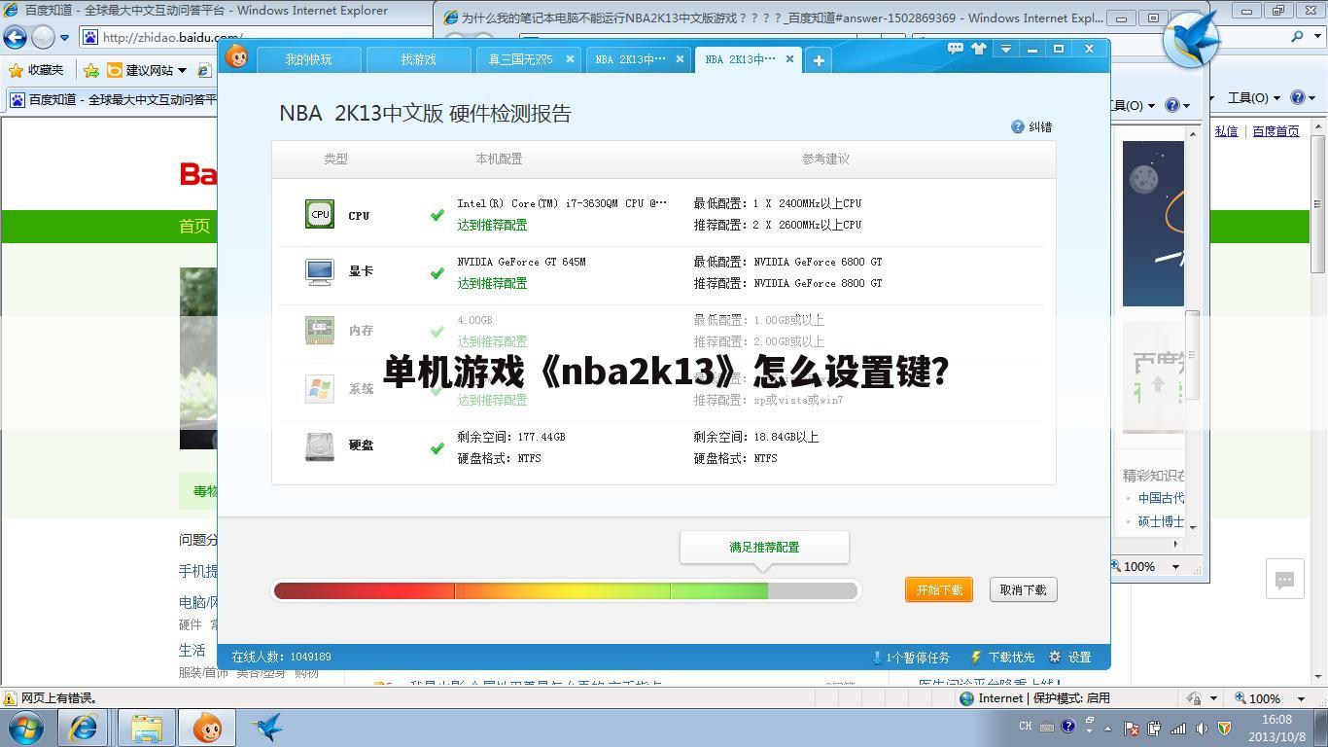Open 工具(O) menu in far-right IE toolbar
The width and height of the screenshot is (1328, 747).
point(1255,97)
